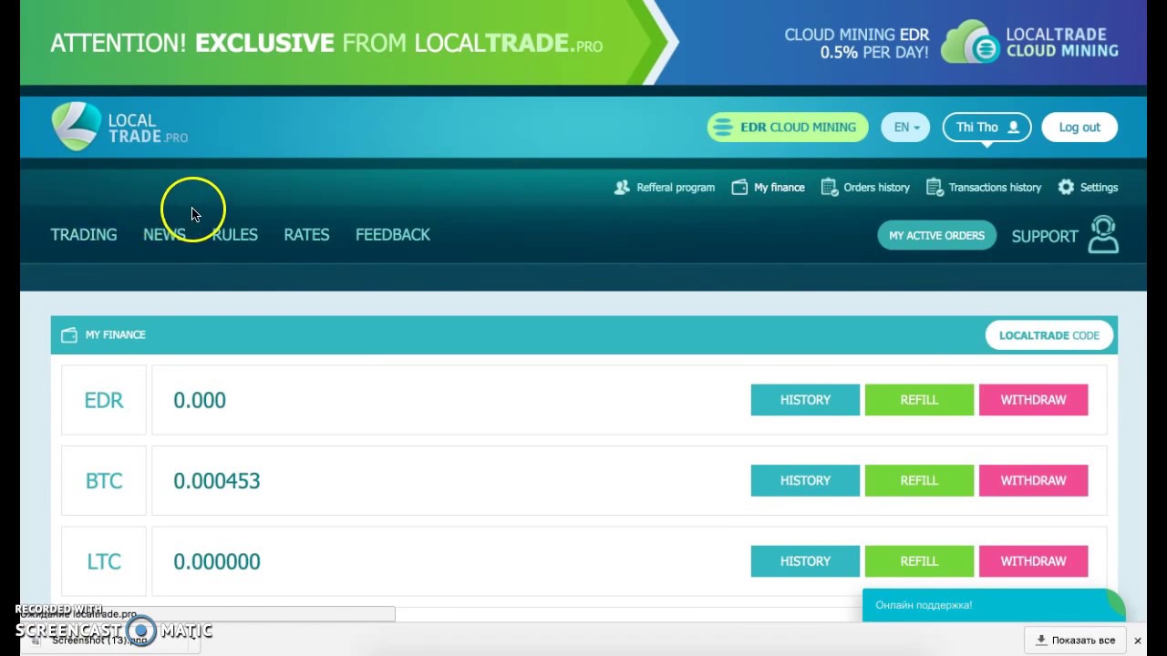Click the Transactions history clipboard icon
This screenshot has width=1167, height=656.
(934, 187)
